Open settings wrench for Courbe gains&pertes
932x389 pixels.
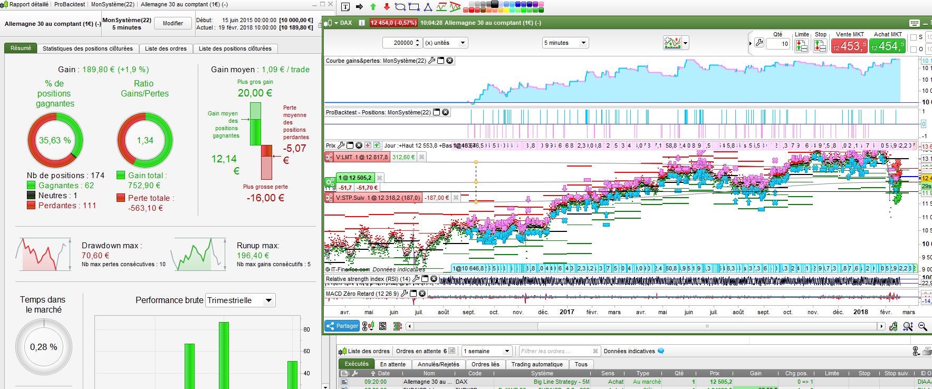click(x=432, y=61)
